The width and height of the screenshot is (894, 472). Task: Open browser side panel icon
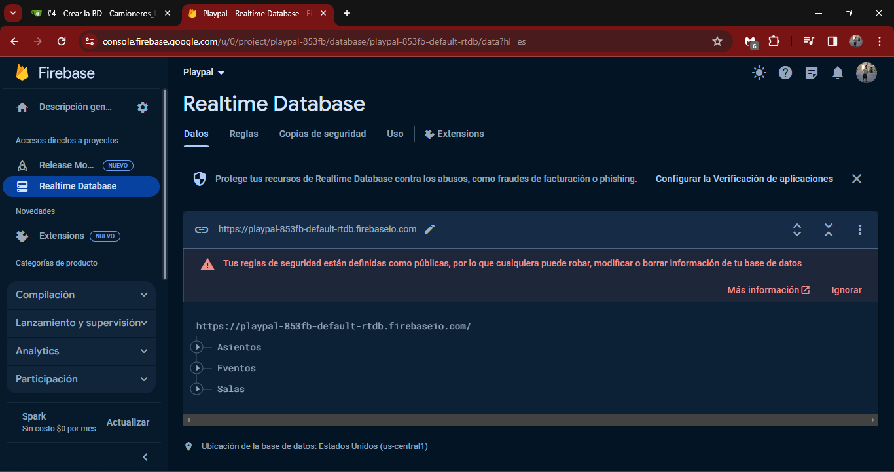[x=832, y=41]
